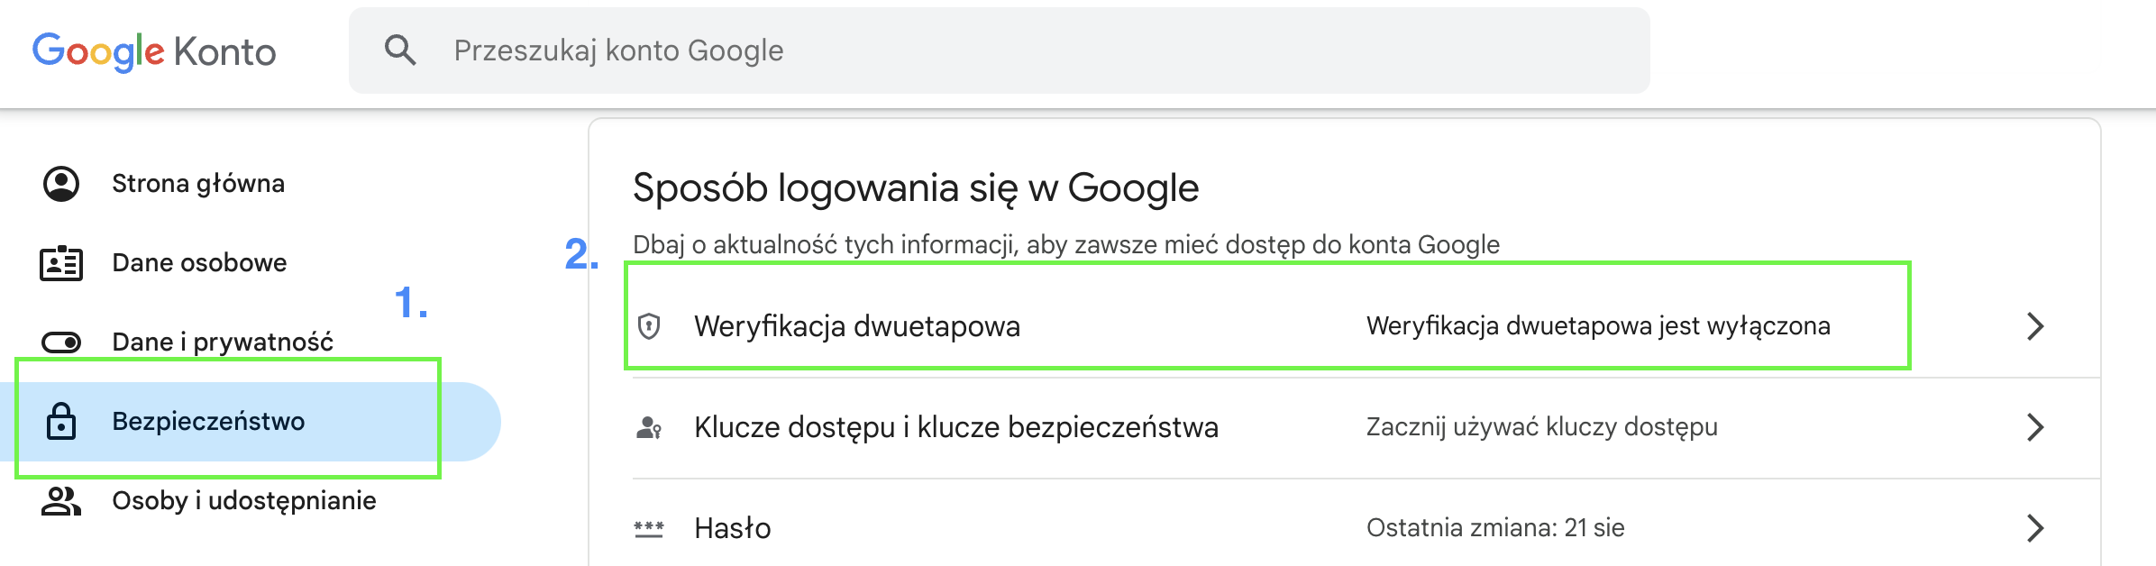
Task: Click the Ostatnia zmiana: 21 sie text
Action: point(1496,528)
